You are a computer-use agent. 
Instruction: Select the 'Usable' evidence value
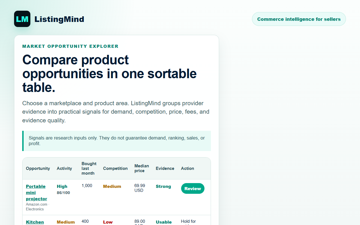[164, 222]
